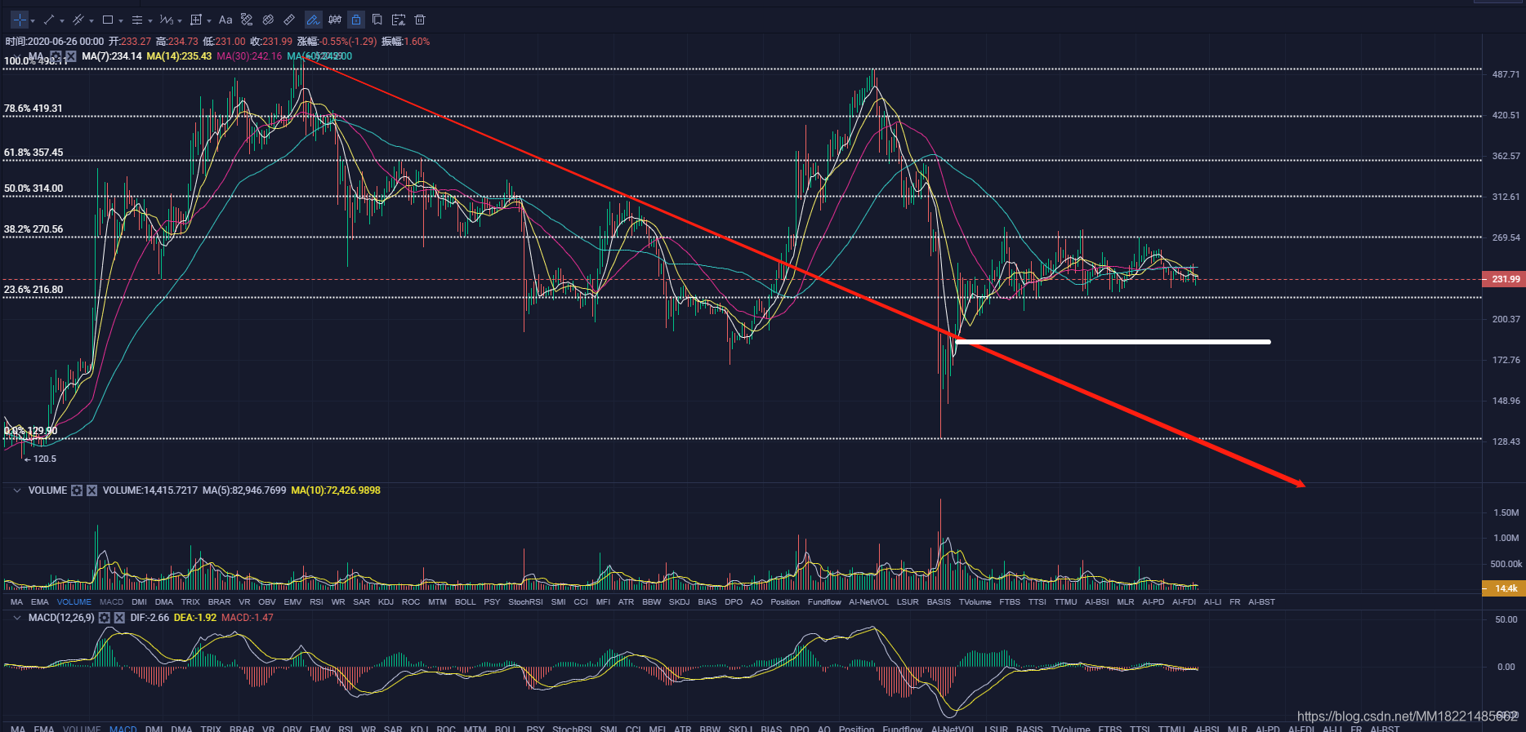The height and width of the screenshot is (732, 1526).
Task: Select the KDJ tab under the volume chart
Action: [386, 602]
